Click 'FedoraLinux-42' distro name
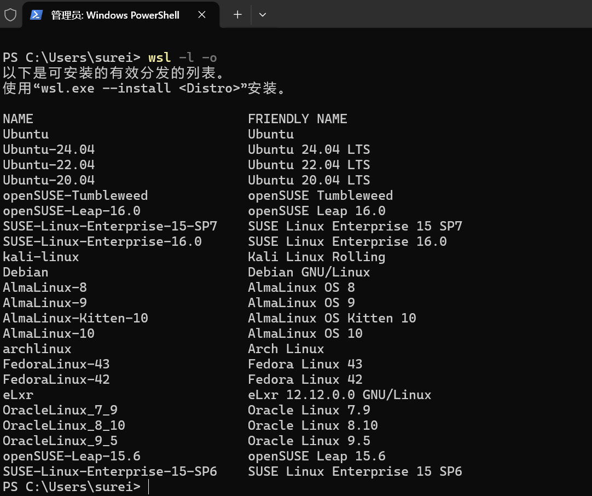This screenshot has width=592, height=496. pos(56,379)
